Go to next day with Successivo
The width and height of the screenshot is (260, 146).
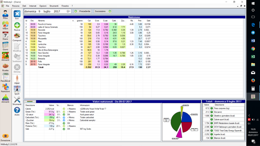[103, 11]
